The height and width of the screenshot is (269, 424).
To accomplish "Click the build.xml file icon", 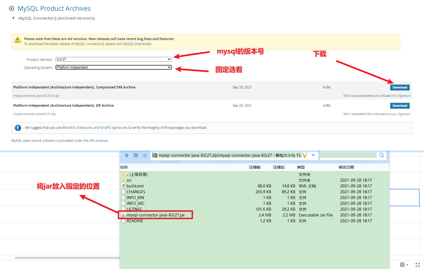I will click(123, 186).
